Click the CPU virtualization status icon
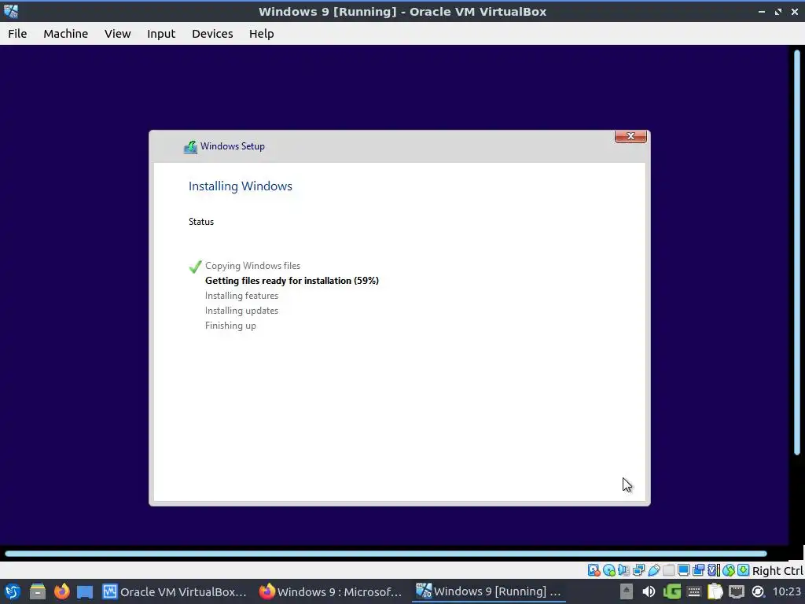Screen dimensions: 805x604 click(714, 570)
